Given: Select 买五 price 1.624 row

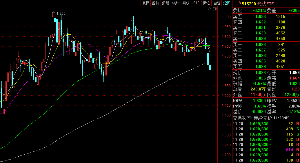Looking at the screenshot, I should 266,66.
